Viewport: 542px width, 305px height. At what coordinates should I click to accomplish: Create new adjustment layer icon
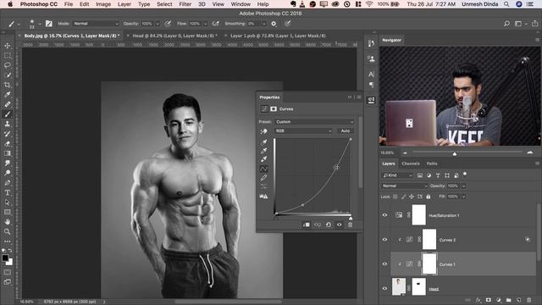point(499,300)
